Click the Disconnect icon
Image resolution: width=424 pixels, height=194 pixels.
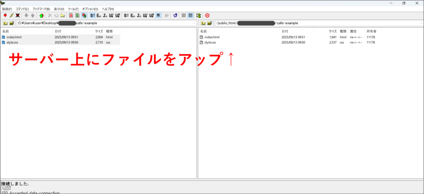point(18,15)
